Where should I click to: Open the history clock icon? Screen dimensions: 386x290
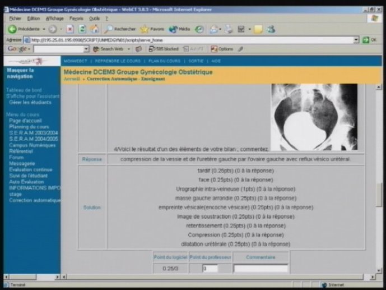click(199, 29)
